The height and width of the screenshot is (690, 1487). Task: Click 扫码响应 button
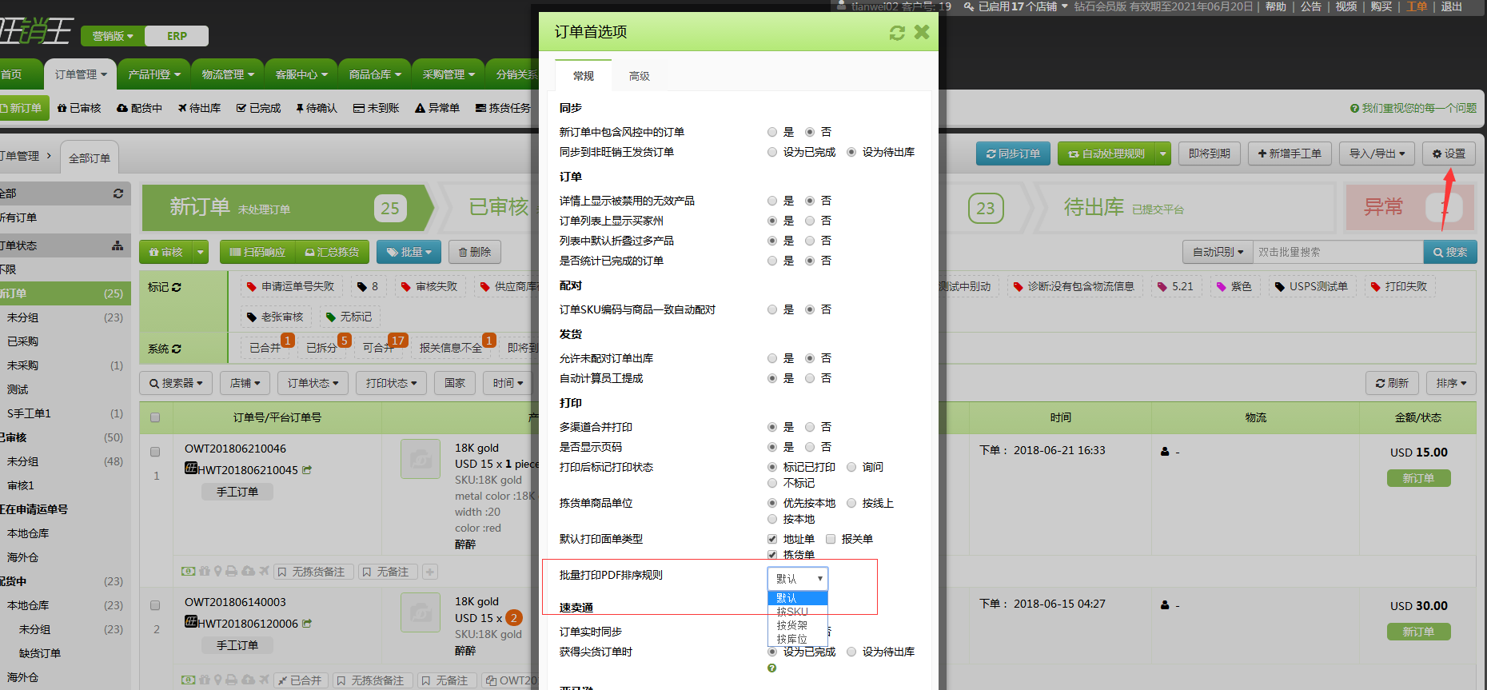[257, 252]
